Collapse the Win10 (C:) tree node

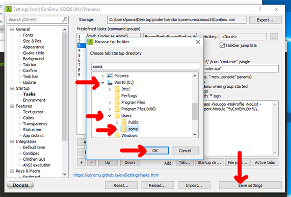pyautogui.click(x=102, y=82)
